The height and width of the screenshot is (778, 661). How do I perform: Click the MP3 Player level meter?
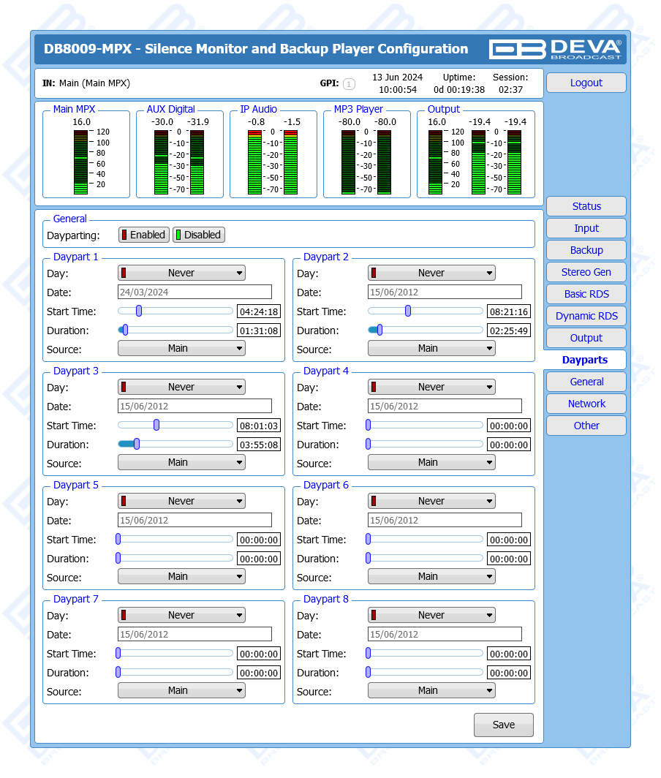coord(366,162)
